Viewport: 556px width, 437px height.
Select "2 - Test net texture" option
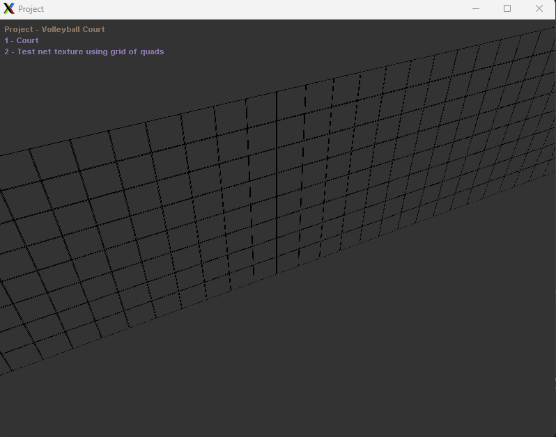84,51
